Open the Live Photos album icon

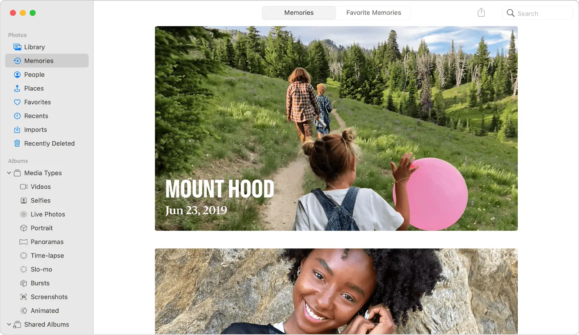pyautogui.click(x=24, y=214)
